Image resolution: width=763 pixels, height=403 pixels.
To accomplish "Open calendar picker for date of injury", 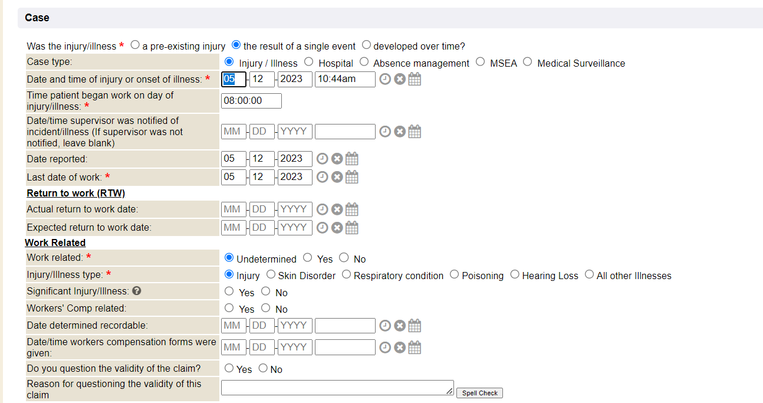I will point(415,79).
